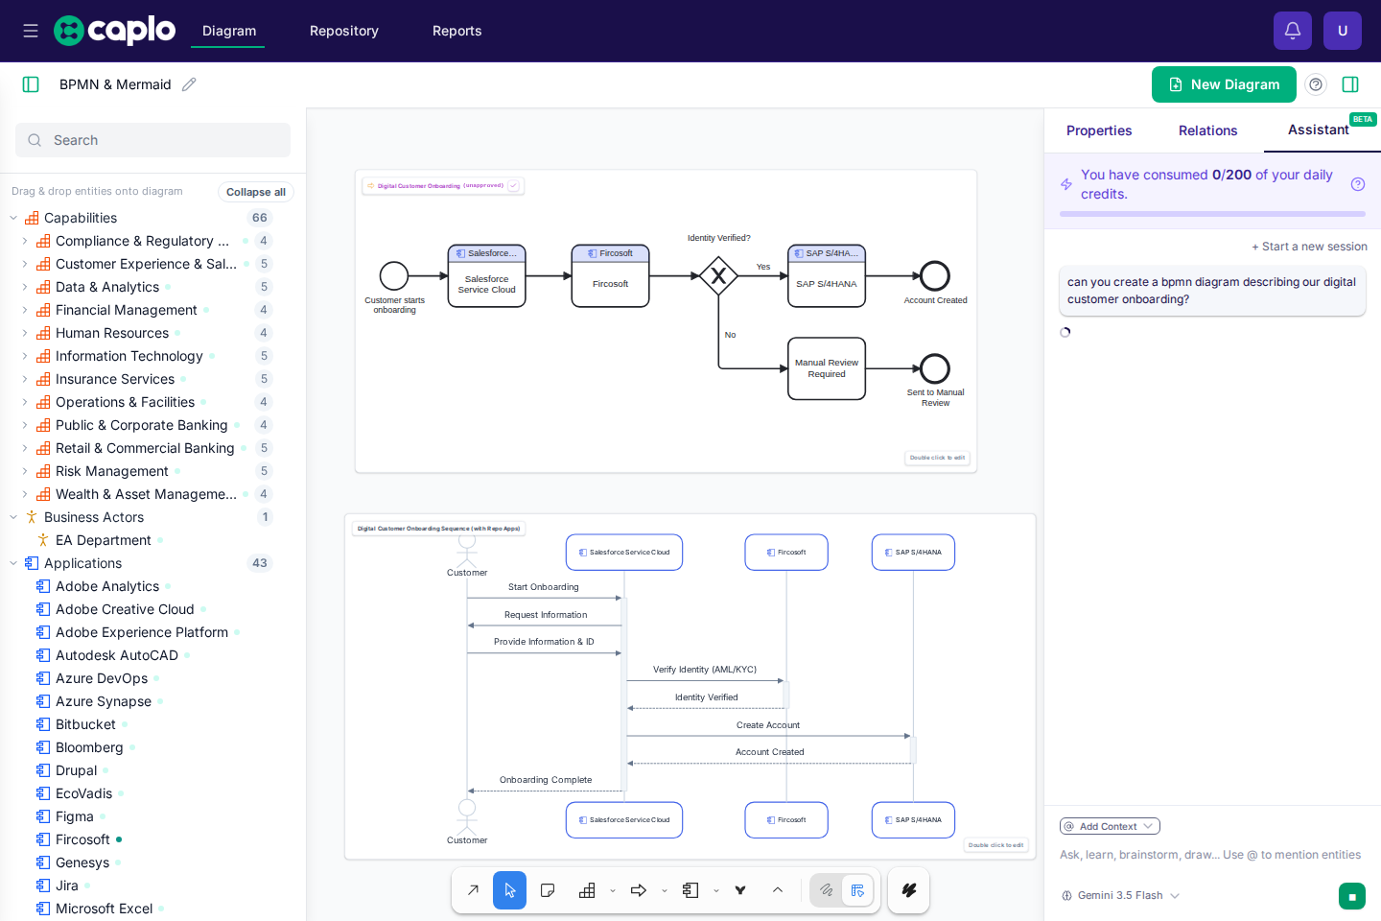Click the Identity Verified gateway diamond
Viewport: 1381px width, 921px height.
point(718,276)
